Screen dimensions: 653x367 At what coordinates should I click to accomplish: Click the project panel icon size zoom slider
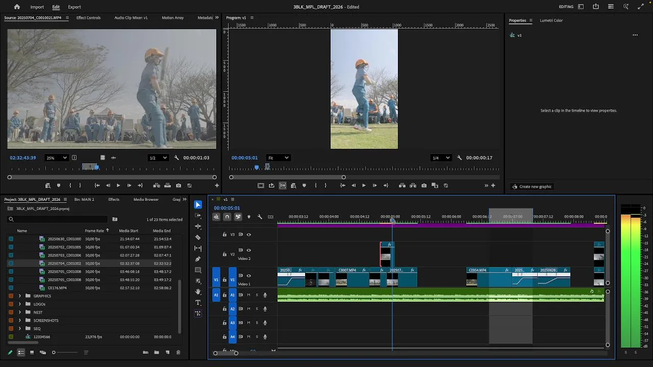(54, 352)
